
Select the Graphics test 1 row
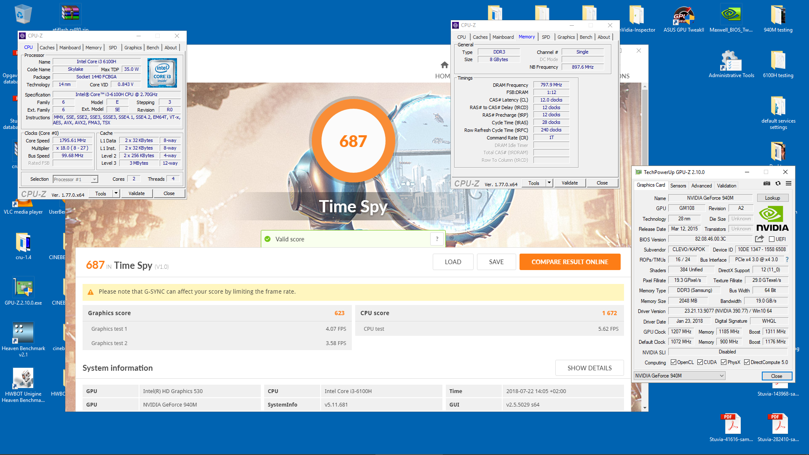click(217, 329)
